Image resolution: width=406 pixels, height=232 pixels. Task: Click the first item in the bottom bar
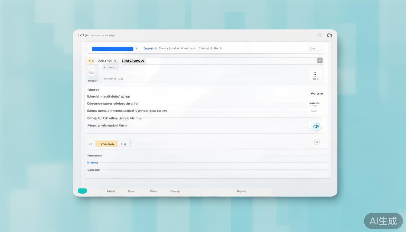[x=111, y=191]
